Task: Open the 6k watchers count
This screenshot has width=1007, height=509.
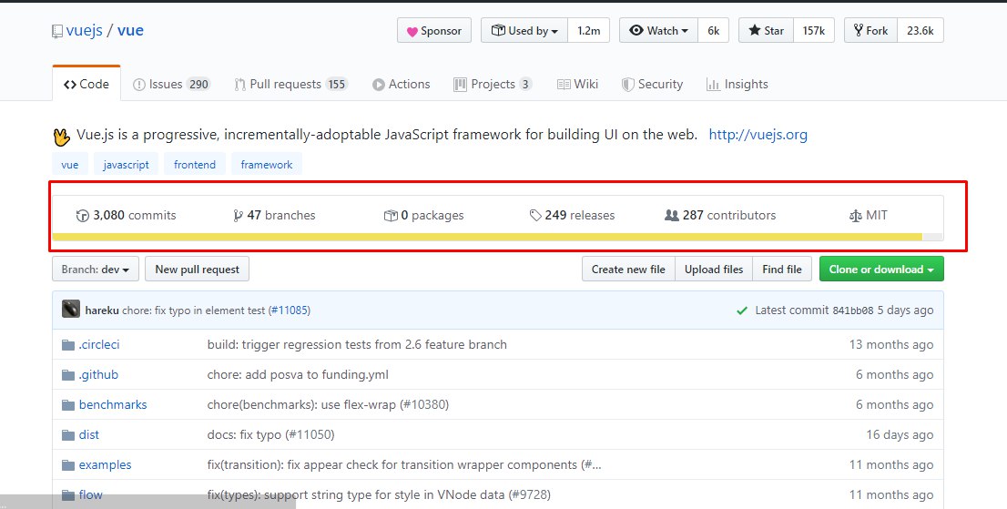Action: coord(714,31)
